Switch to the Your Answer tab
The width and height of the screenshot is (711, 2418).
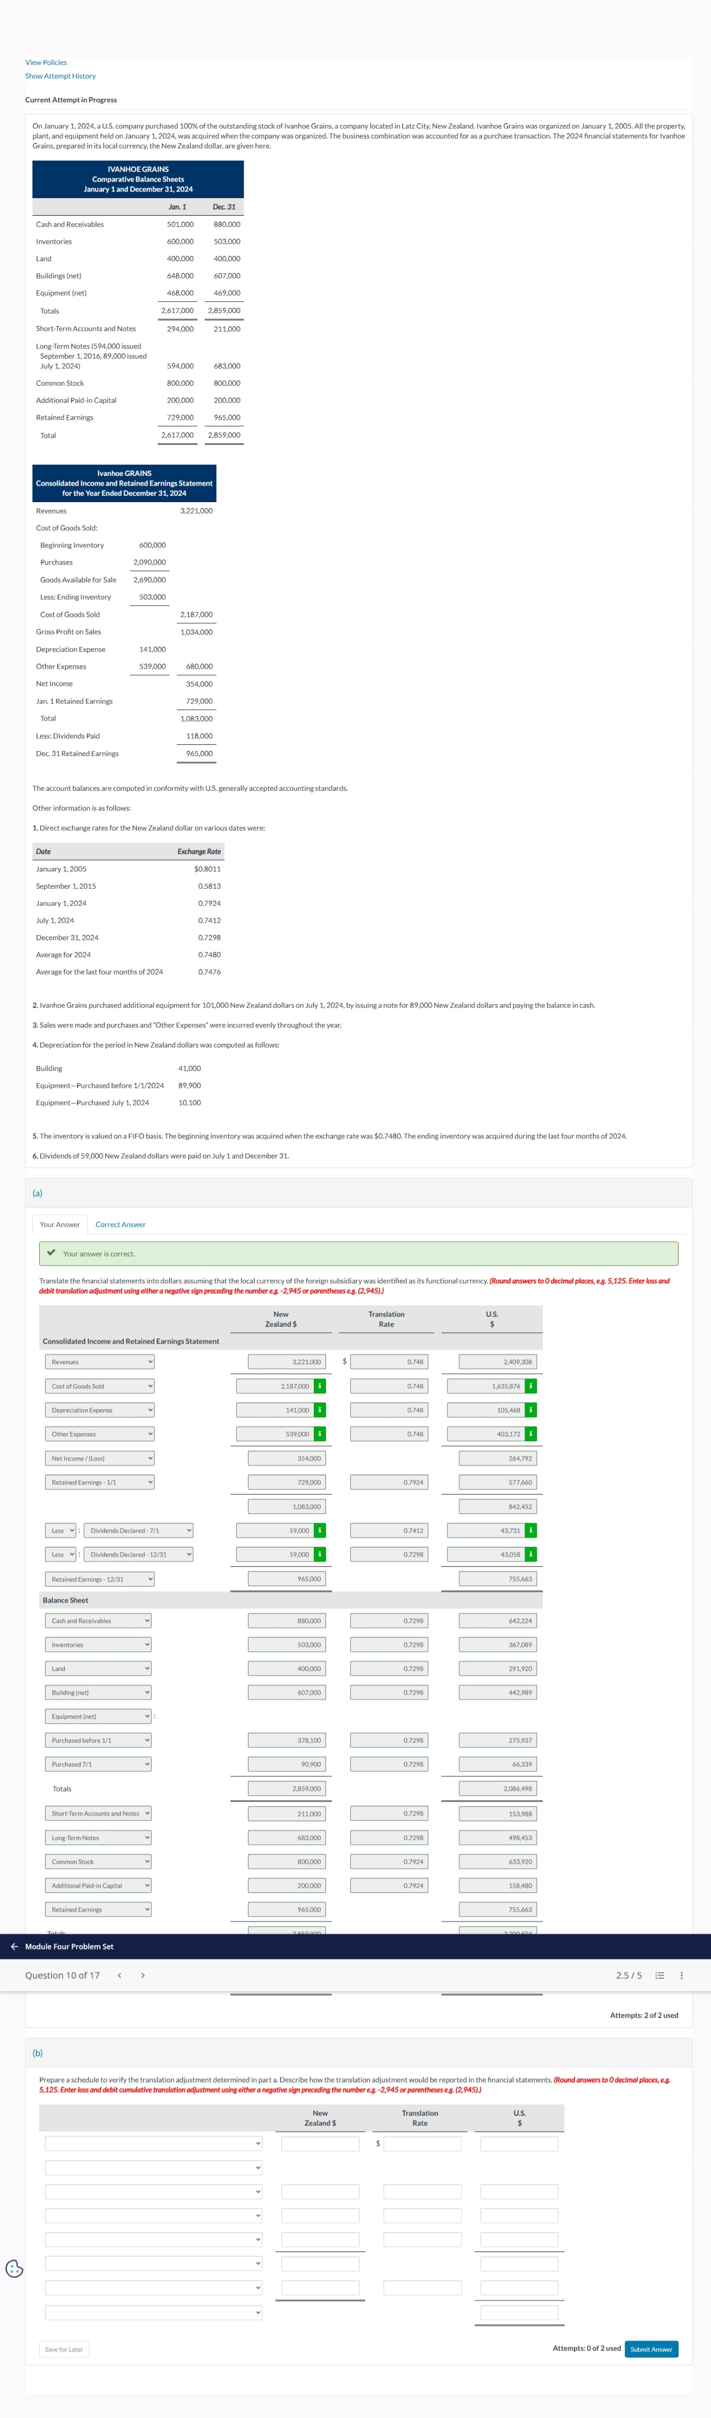tap(60, 1224)
